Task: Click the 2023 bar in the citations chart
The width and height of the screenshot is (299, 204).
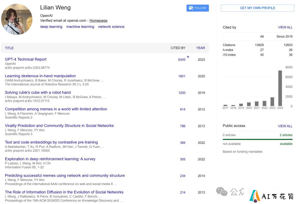Action: [272, 102]
